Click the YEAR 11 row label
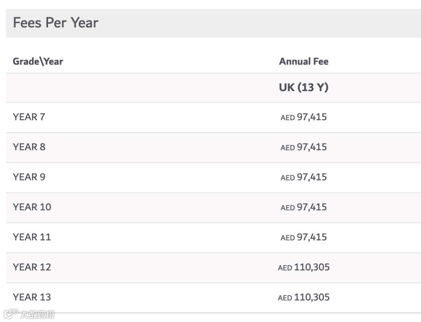Screen dimensions: 421x322 pos(32,237)
